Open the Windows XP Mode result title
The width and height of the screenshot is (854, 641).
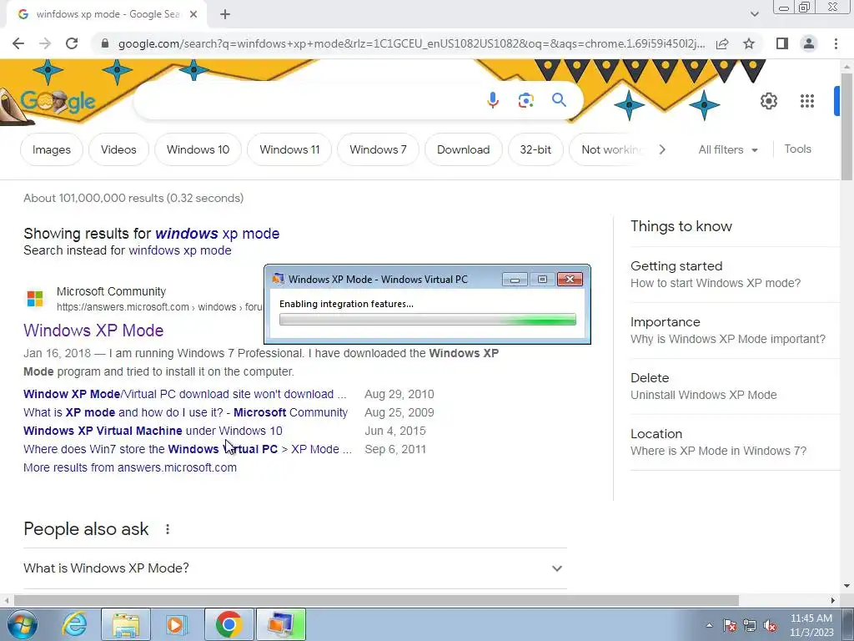tap(93, 331)
